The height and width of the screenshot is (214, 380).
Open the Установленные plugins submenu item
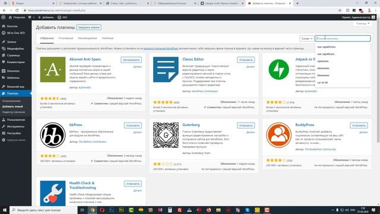[11, 101]
